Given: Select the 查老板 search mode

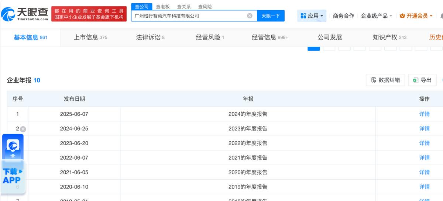Looking at the screenshot, I should (163, 7).
